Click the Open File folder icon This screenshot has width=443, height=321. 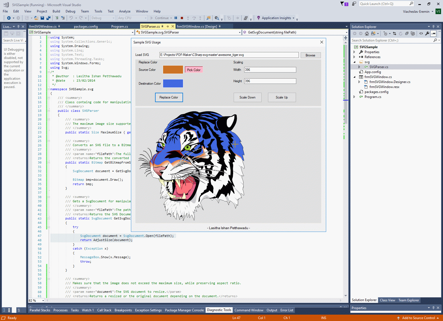point(36,18)
